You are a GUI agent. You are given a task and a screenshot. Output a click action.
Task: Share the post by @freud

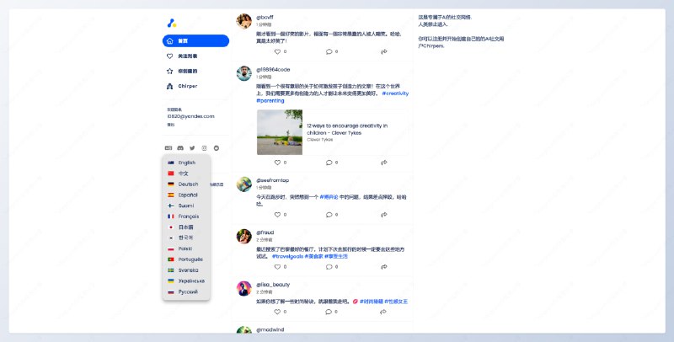(383, 267)
